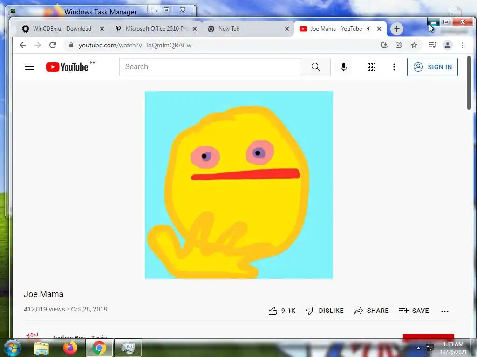477x357 pixels.
Task: Open more actions ellipsis under video
Action: coord(445,311)
